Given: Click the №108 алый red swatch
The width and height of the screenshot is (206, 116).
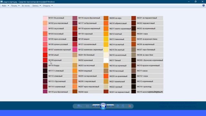Looking at the screenshot, I should click(x=45, y=55).
